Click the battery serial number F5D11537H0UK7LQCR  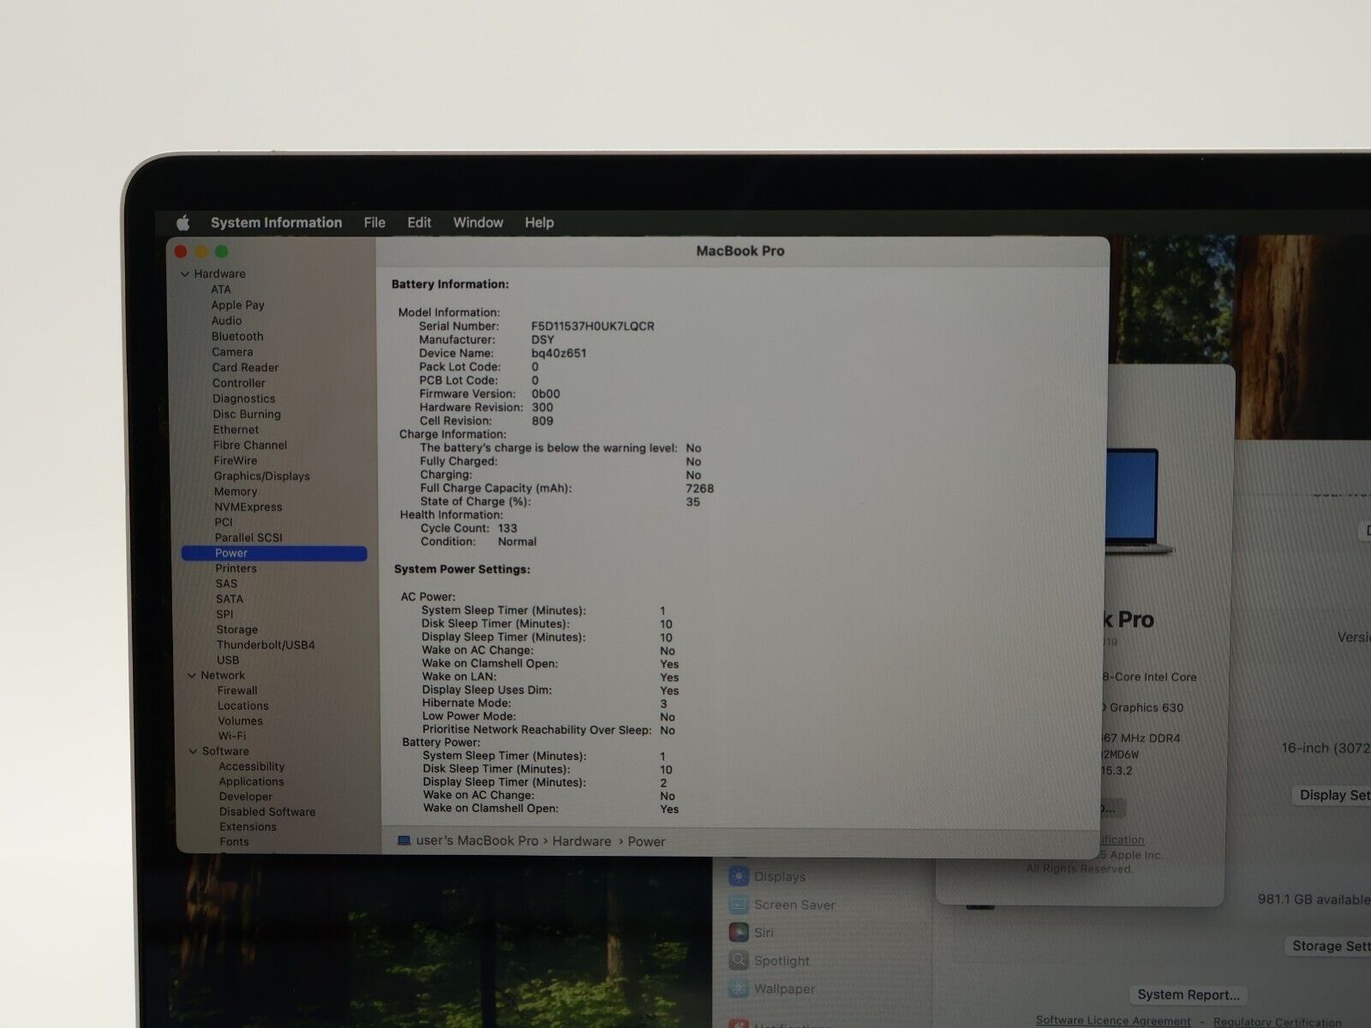[x=593, y=326]
